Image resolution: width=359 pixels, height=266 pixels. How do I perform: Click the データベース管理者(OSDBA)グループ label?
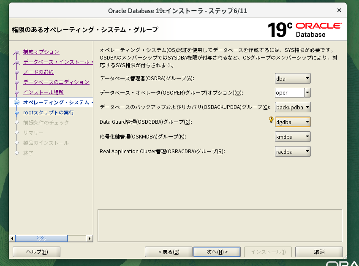coord(147,79)
